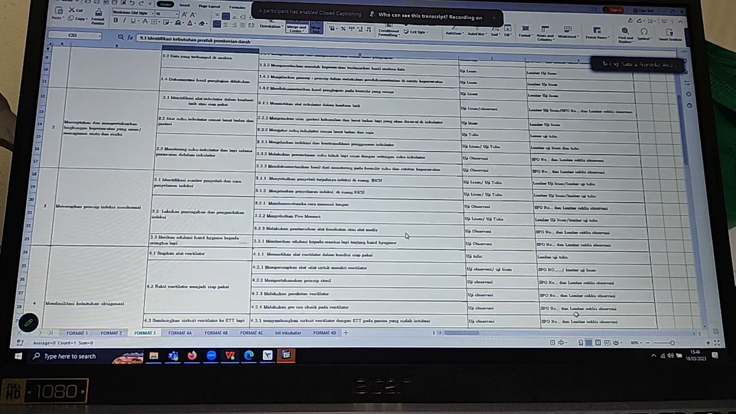Click the horizontal scrollbar thumb
736x414 pixels.
click(x=461, y=332)
